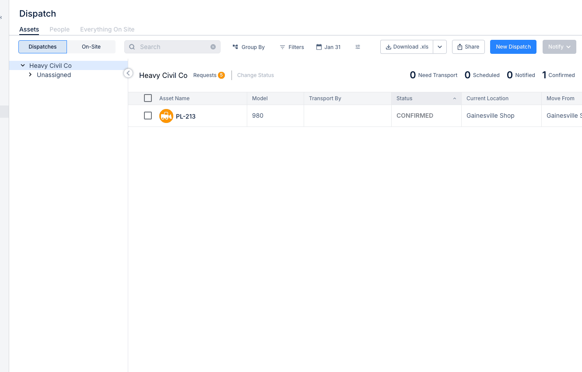
Task: Click the download icon on Download .xls button
Action: 389,46
